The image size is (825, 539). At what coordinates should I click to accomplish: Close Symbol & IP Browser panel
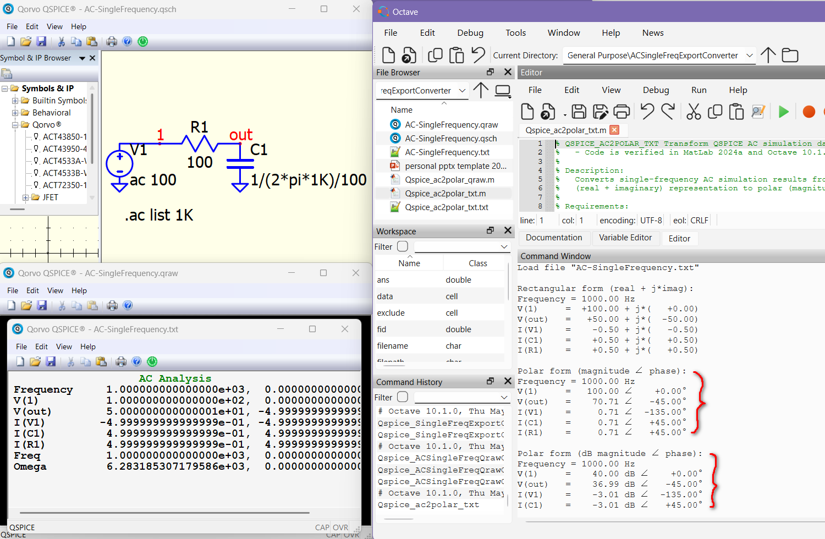point(92,58)
